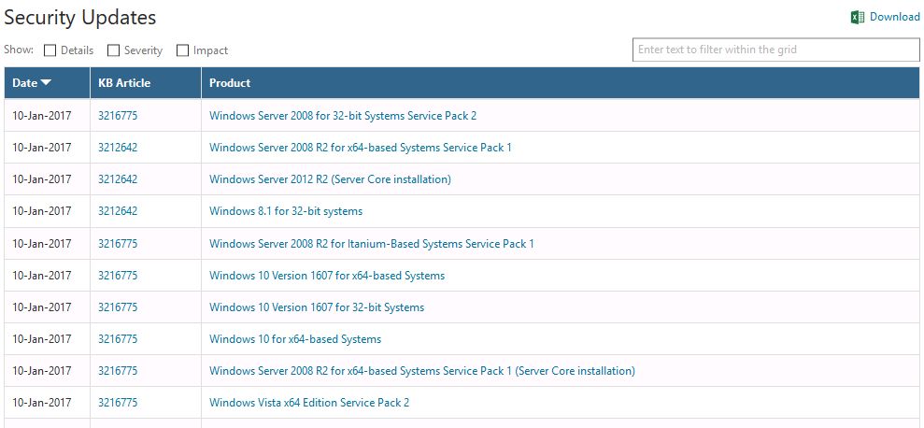The height and width of the screenshot is (428, 924).
Task: Open Windows Server 2008 32-bit SP2 product link
Action: (343, 116)
